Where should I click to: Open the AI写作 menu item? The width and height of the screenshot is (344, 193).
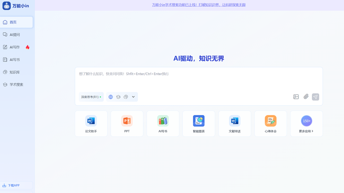tap(16, 47)
